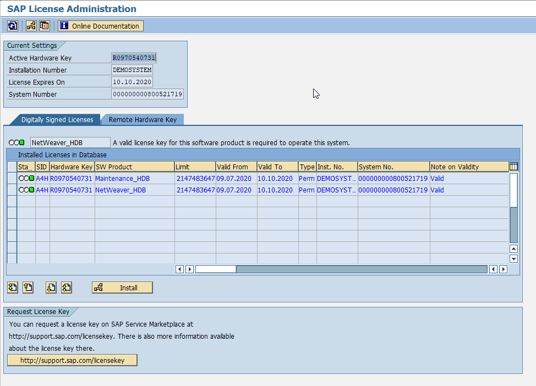Click the Limit column header
Viewport: 536px width, 386px height.
(x=195, y=167)
